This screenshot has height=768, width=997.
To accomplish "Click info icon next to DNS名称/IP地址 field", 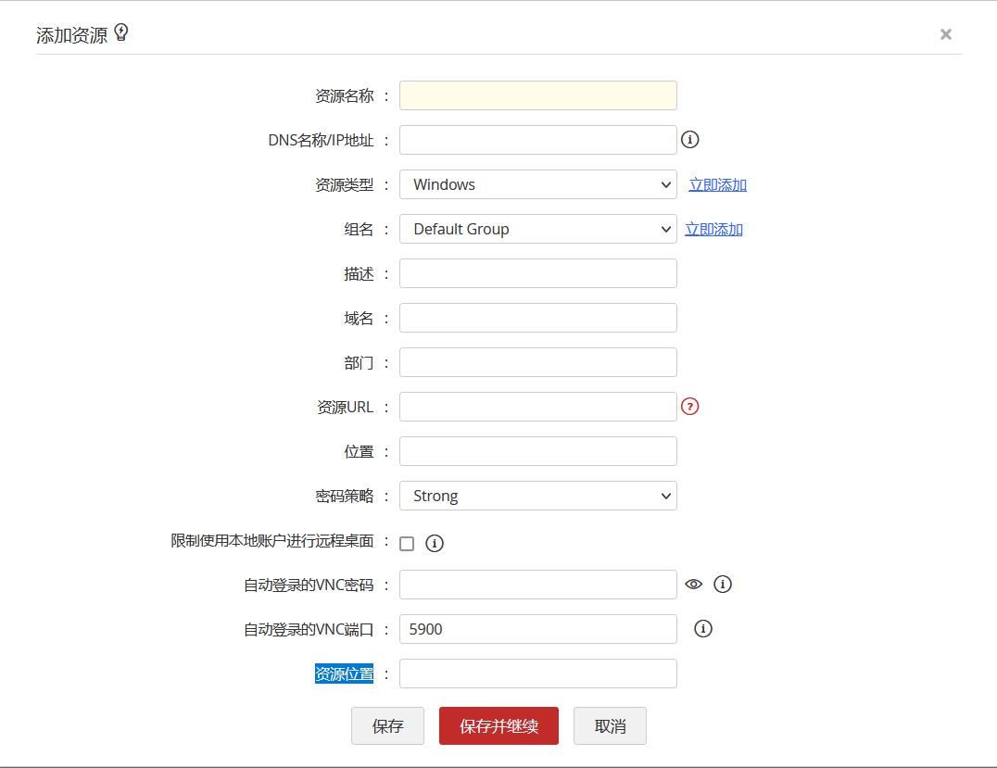I will click(689, 140).
